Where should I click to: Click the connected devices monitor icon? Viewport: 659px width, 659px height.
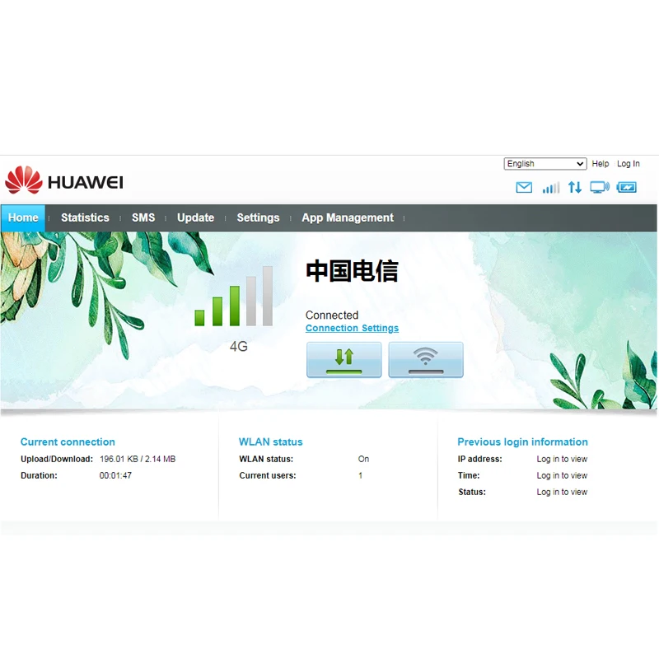pos(600,188)
